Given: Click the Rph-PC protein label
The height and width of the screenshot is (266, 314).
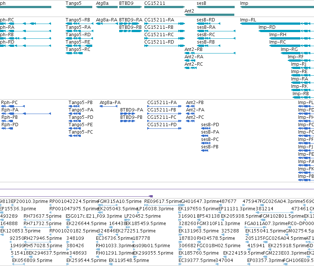Looking at the screenshot, I should [x=10, y=103].
